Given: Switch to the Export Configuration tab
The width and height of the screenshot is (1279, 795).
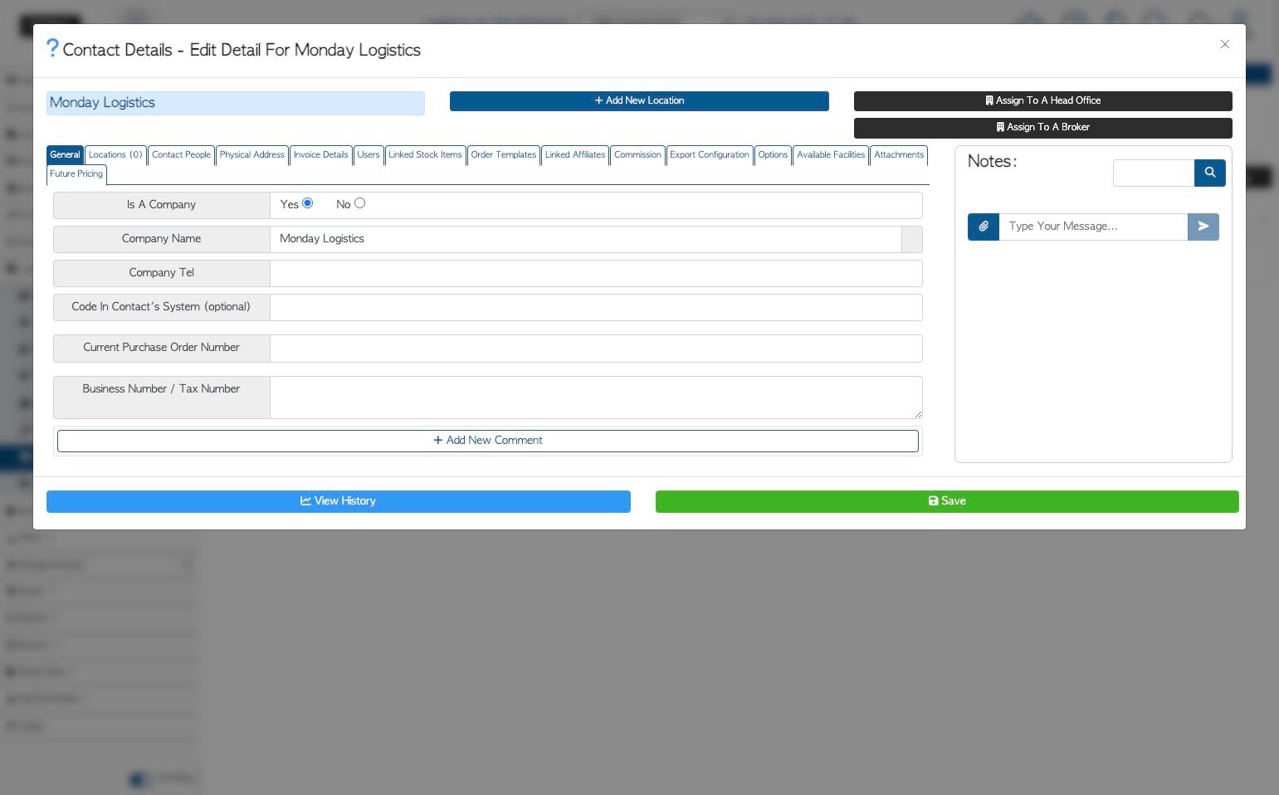Looking at the screenshot, I should (710, 155).
